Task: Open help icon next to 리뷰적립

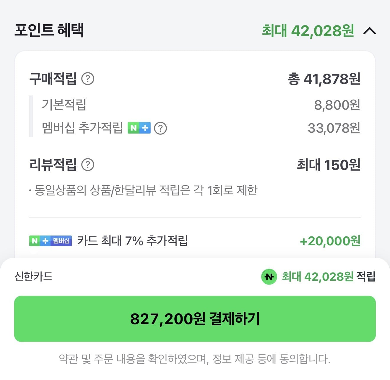Action: tap(88, 165)
